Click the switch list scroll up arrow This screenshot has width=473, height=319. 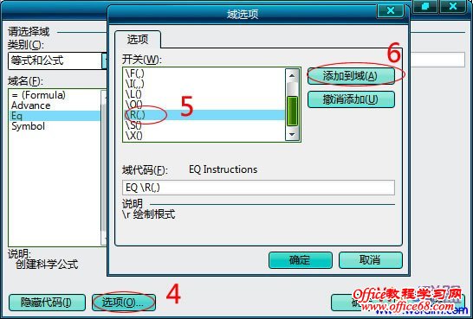pos(292,74)
